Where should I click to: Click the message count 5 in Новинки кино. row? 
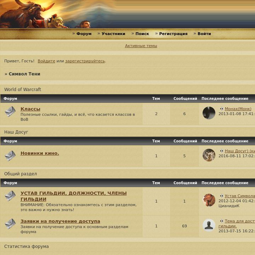tap(185, 156)
